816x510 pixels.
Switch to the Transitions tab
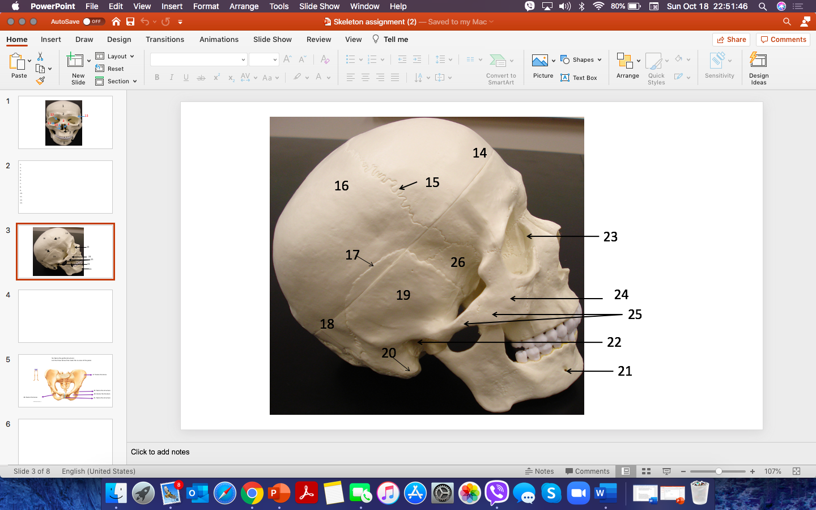coord(165,39)
